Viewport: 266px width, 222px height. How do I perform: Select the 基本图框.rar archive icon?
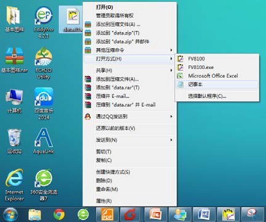14,60
